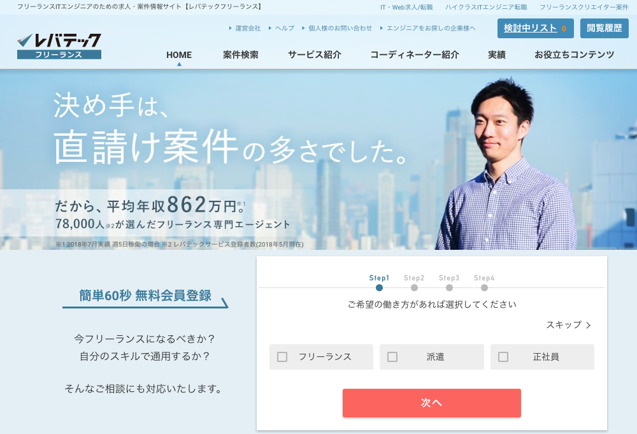This screenshot has height=434, width=637.
Task: Click the レバテック フリーランス logo
Action: coord(59,47)
